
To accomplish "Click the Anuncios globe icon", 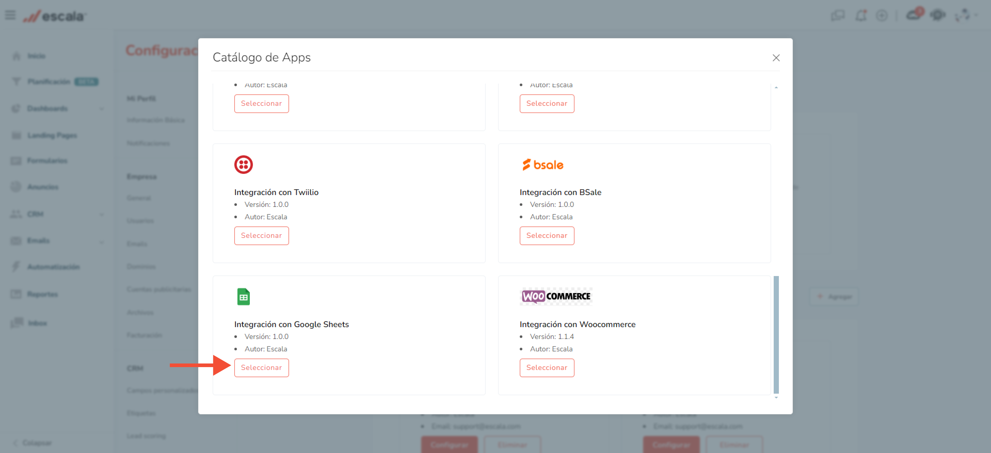I will coord(16,187).
